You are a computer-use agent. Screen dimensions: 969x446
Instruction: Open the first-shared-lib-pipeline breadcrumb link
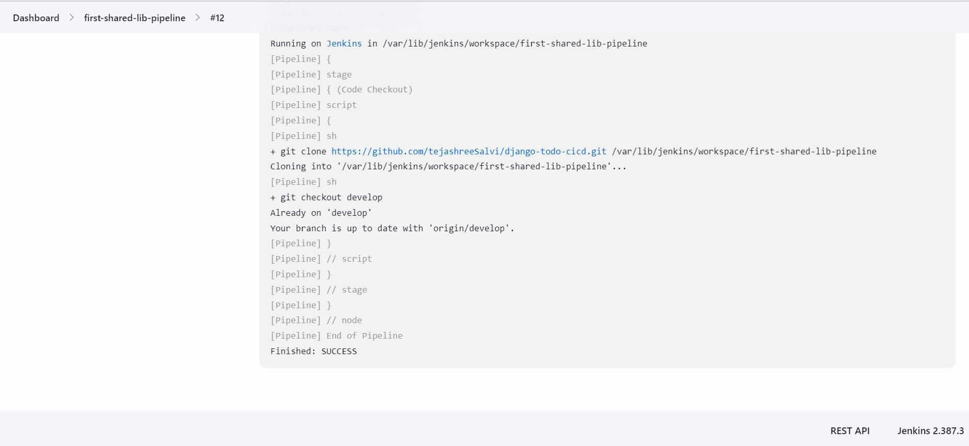click(x=134, y=18)
